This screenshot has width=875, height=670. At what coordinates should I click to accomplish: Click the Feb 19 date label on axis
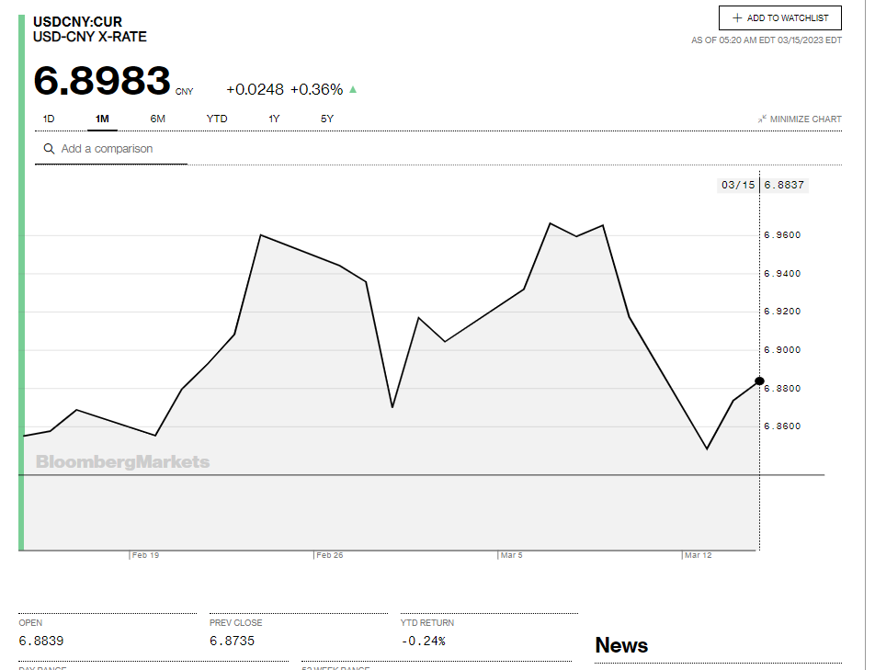click(145, 555)
